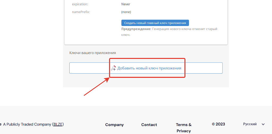Open the Company footer menu
The image size is (272, 134).
pos(114,125)
